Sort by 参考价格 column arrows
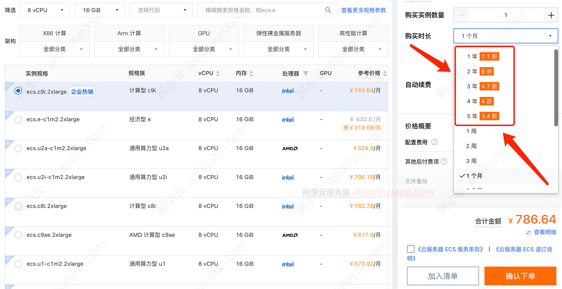The width and height of the screenshot is (562, 289). click(385, 73)
